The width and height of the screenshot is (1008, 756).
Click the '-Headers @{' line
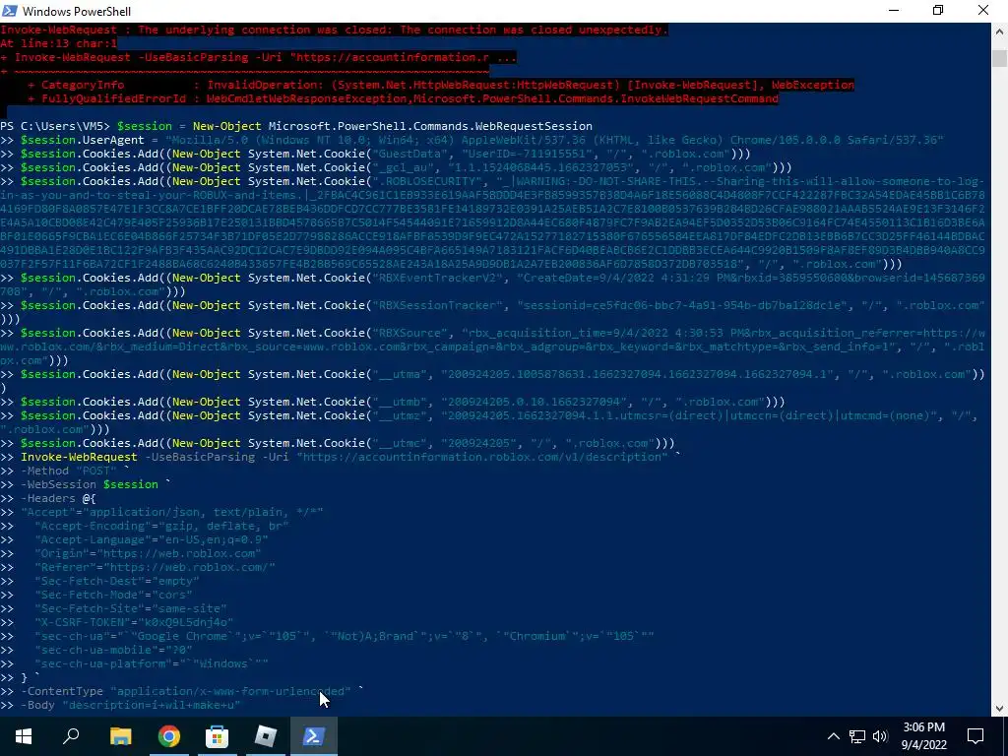58,498
